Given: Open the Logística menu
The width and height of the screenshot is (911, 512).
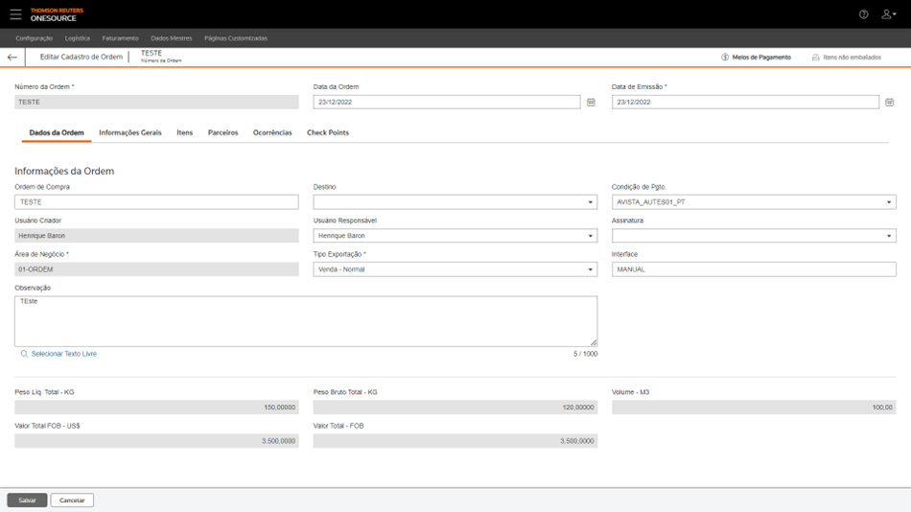Looking at the screenshot, I should [78, 38].
